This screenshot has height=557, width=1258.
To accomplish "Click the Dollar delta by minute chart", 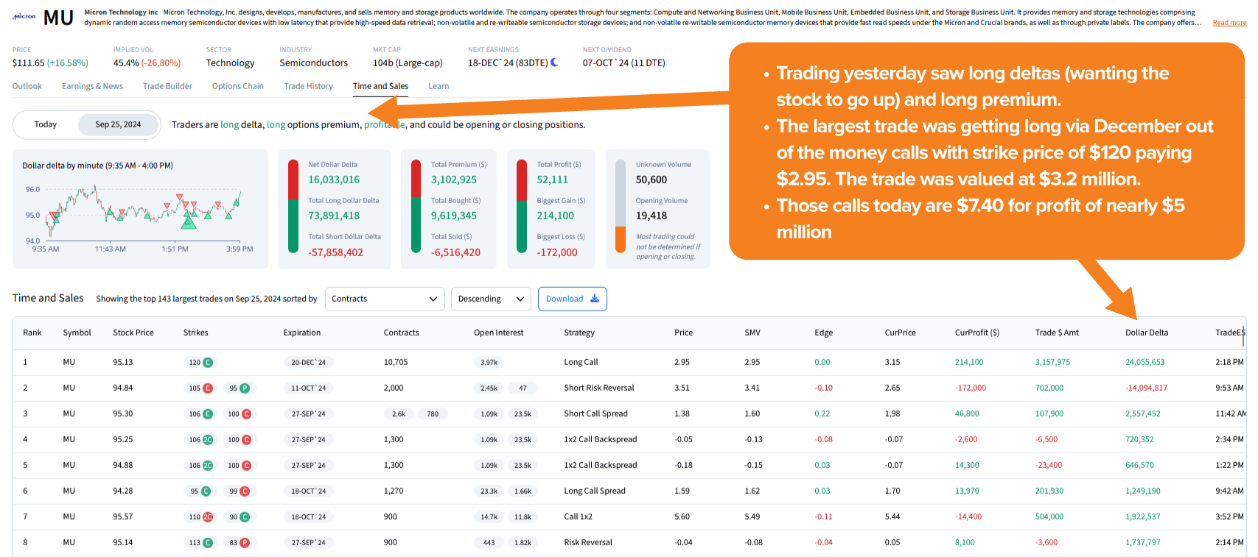I will click(x=140, y=209).
